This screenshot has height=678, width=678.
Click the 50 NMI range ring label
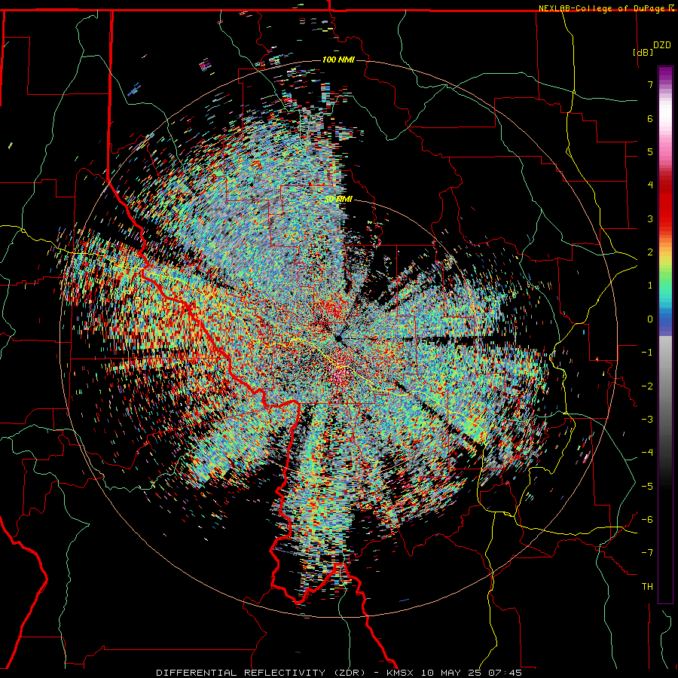338,199
